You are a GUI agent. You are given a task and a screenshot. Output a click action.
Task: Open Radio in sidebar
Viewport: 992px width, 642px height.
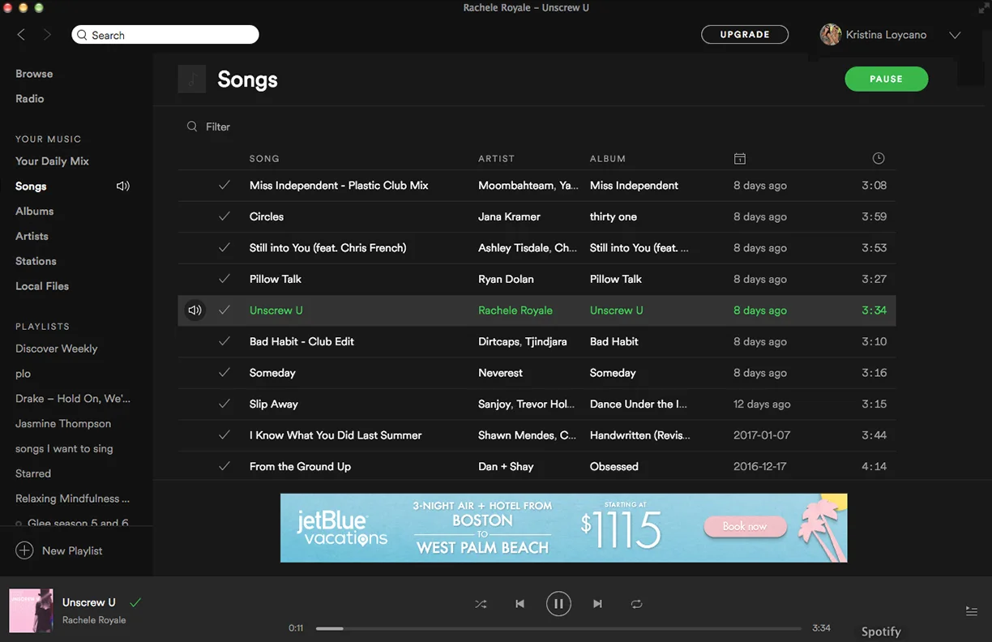[30, 99]
